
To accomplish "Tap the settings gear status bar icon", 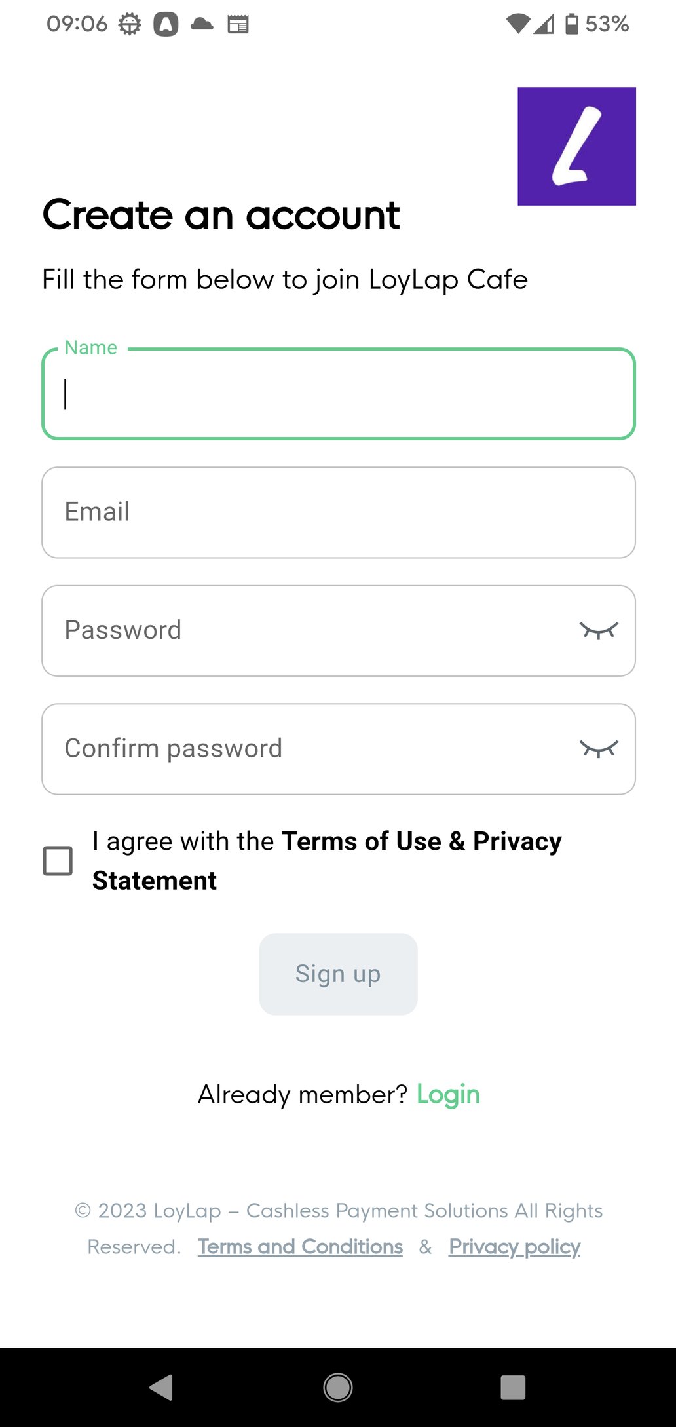I will point(130,25).
